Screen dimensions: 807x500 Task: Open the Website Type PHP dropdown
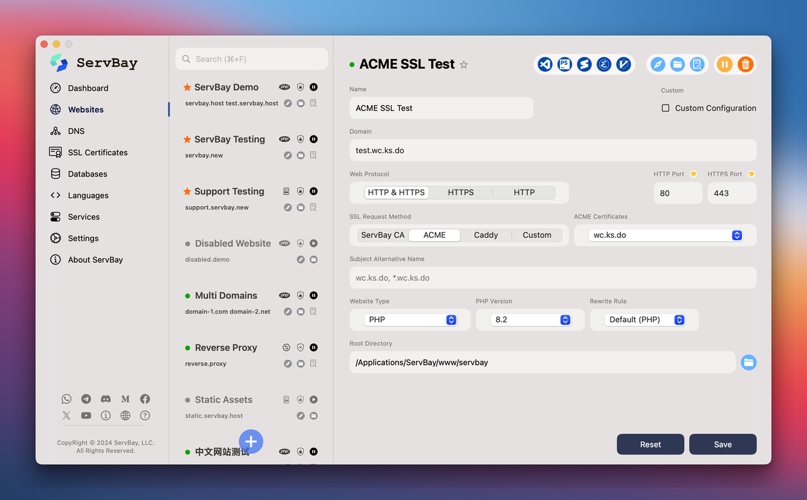coord(410,320)
